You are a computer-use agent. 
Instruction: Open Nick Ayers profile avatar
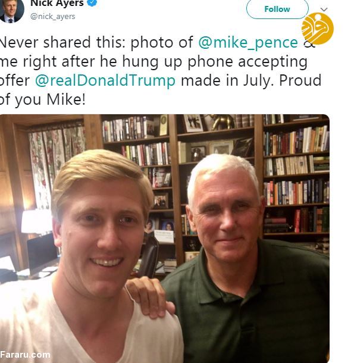click(x=11, y=11)
